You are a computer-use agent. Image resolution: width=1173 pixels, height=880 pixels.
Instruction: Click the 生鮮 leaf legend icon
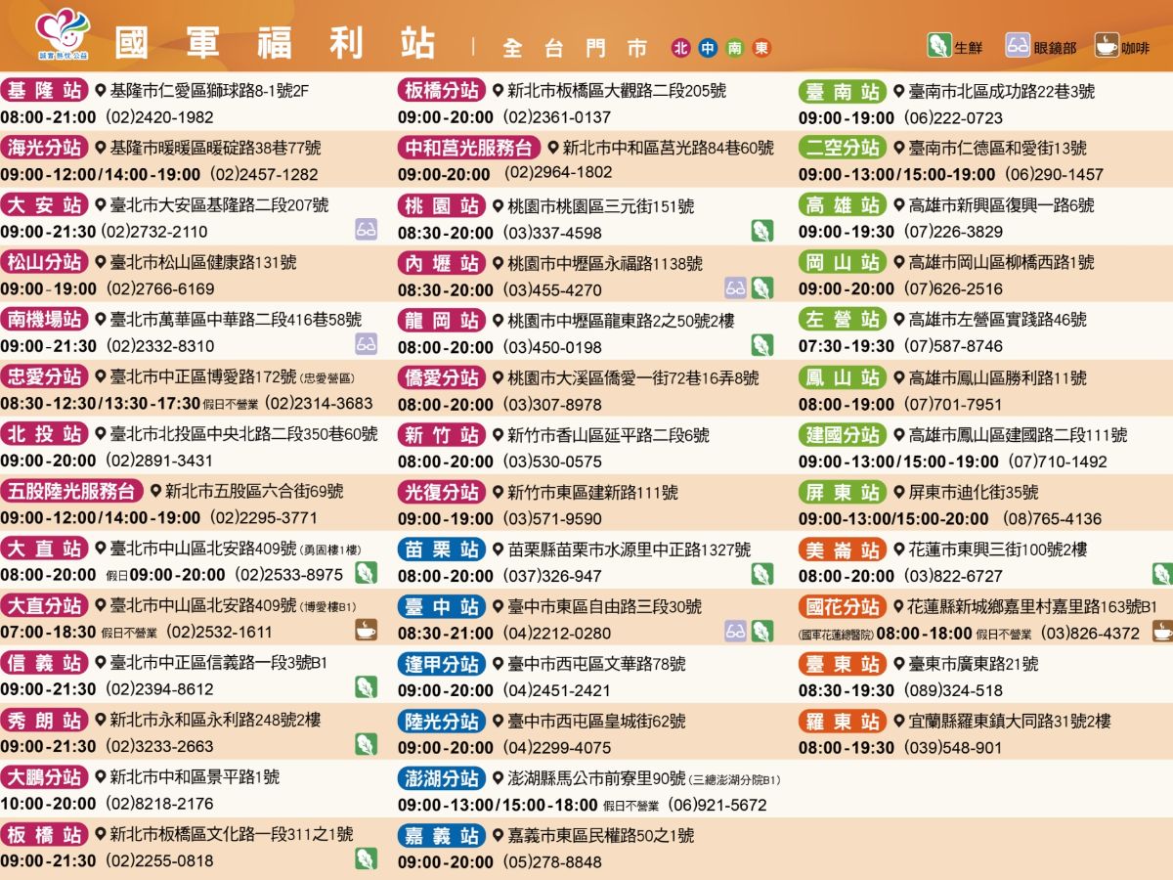(939, 46)
